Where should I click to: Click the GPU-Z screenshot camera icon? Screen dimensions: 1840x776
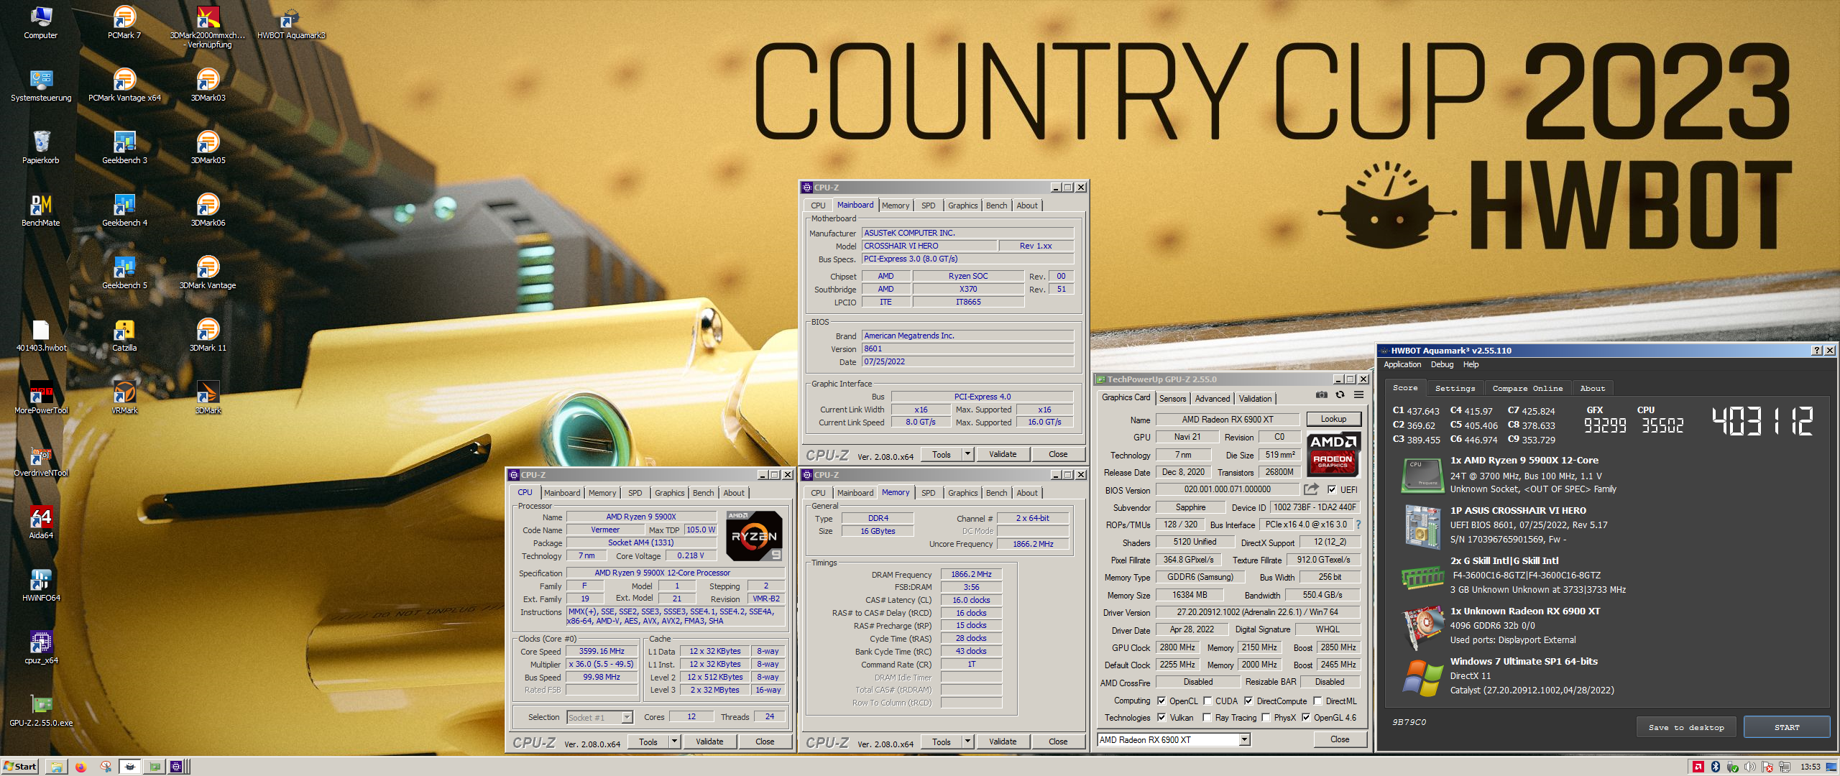[1321, 394]
